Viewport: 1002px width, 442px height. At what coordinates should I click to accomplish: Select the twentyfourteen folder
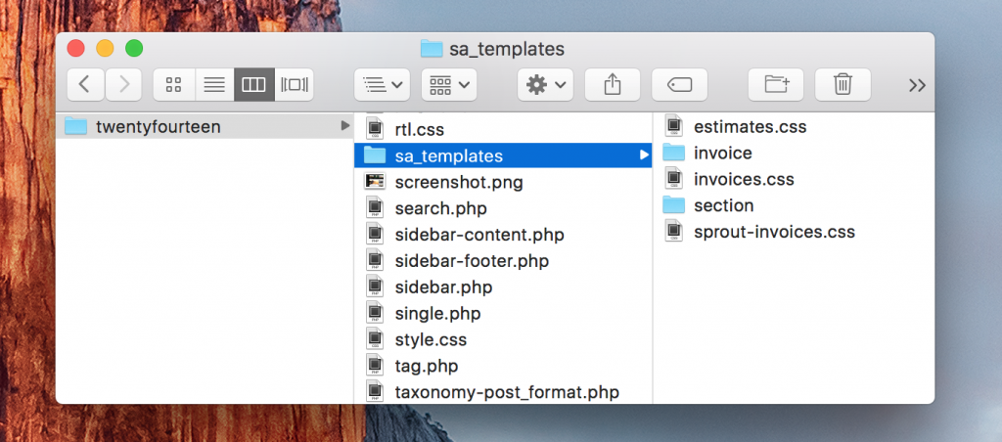point(205,127)
